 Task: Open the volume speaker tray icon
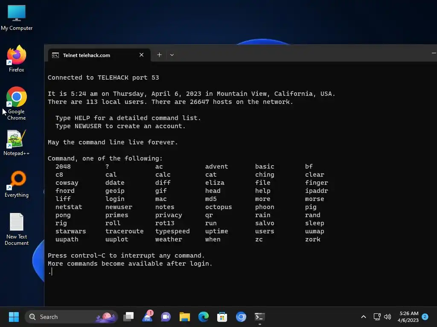pos(387,317)
